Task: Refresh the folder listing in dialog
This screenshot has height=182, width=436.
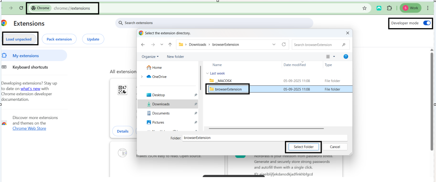Action: 284,44
